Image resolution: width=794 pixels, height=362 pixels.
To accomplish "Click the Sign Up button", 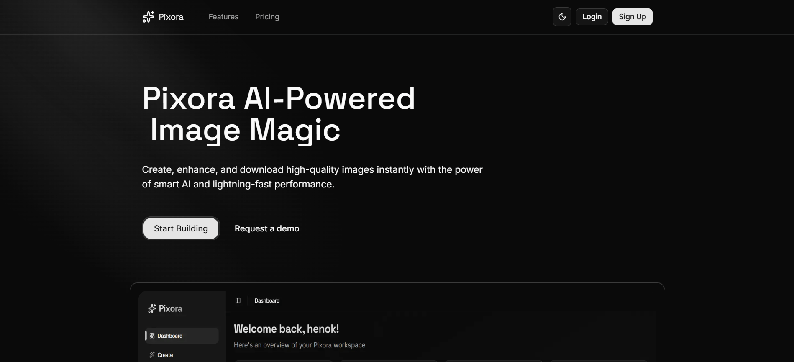I will click(632, 17).
